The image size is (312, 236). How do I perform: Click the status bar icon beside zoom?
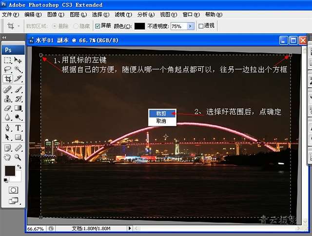pyautogui.click(x=51, y=228)
